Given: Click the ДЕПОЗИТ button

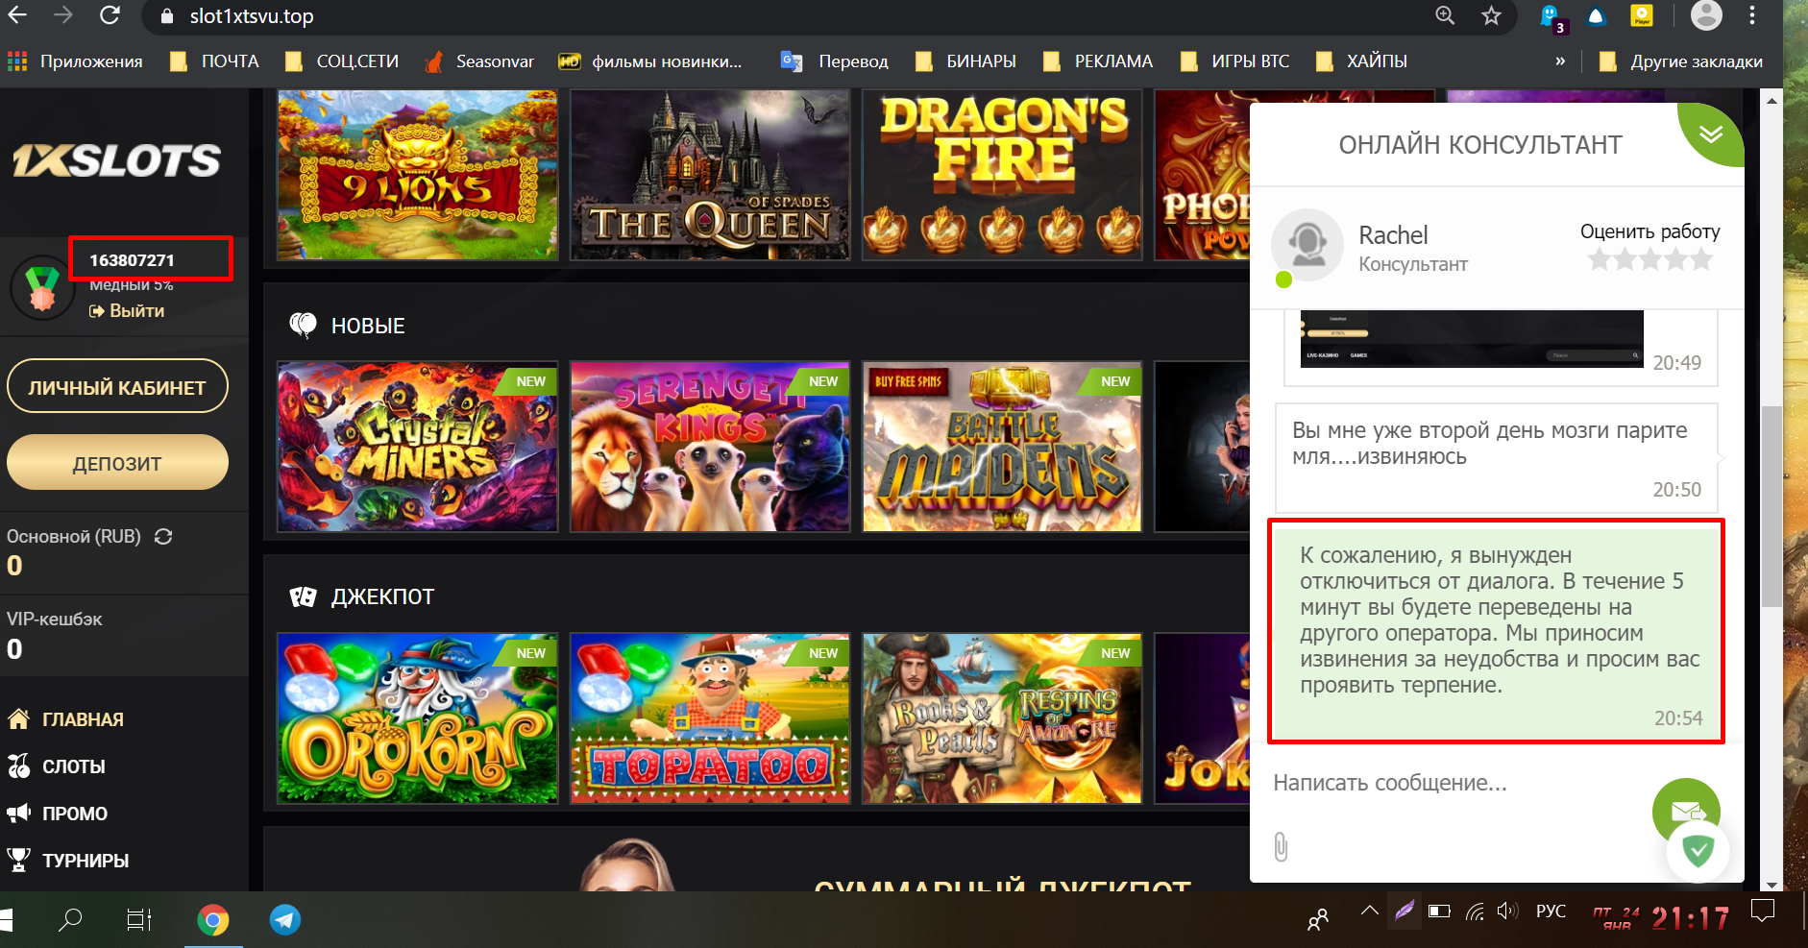Looking at the screenshot, I should pyautogui.click(x=117, y=462).
